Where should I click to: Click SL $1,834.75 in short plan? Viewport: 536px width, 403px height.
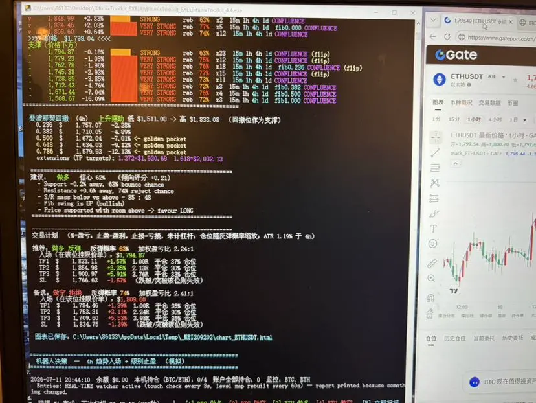coord(121,324)
